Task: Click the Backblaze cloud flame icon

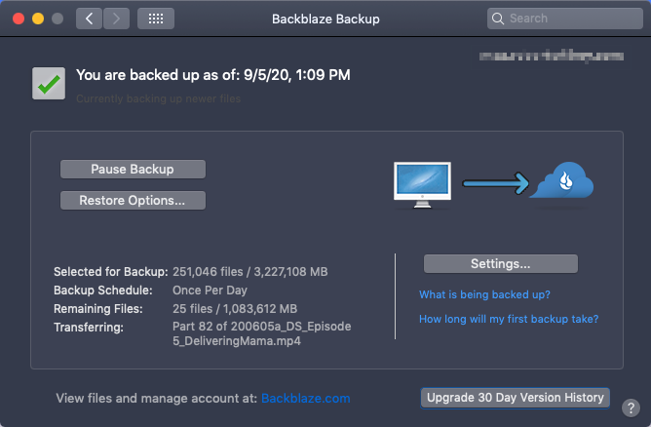Action: point(562,180)
